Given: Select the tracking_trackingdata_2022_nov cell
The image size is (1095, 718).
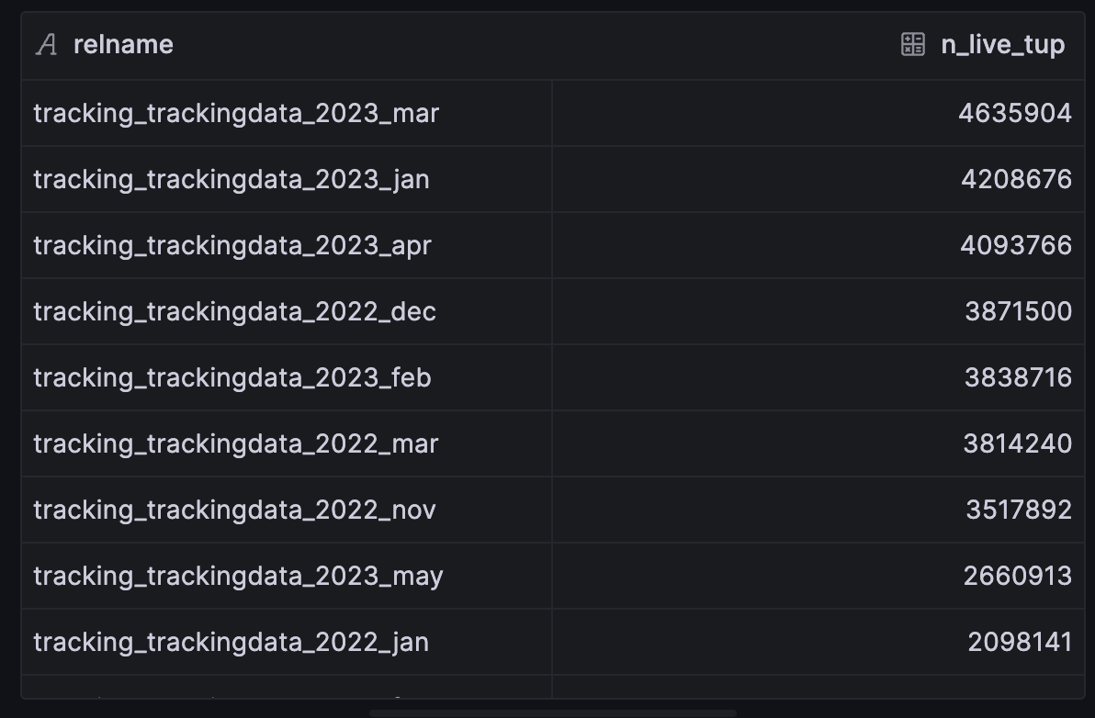Looking at the screenshot, I should [x=287, y=510].
